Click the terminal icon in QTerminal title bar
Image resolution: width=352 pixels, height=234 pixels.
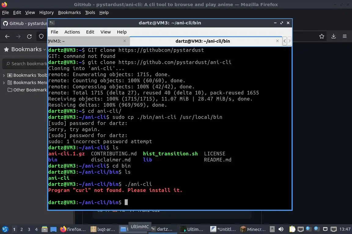click(x=52, y=23)
